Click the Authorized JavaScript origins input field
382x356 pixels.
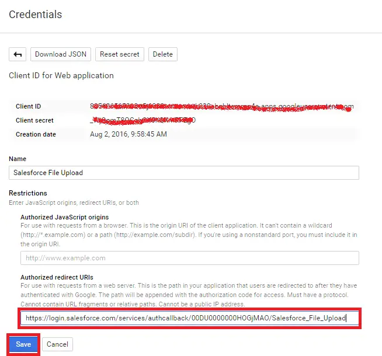[189, 258]
